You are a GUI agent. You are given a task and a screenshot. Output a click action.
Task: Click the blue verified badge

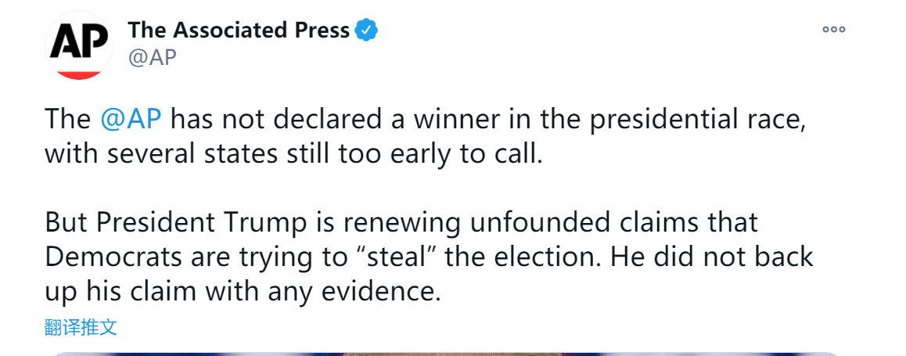(x=366, y=31)
